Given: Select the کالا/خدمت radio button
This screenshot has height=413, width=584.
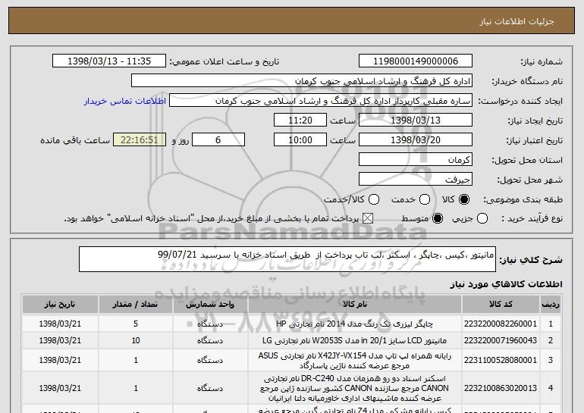Looking at the screenshot, I should pyautogui.click(x=374, y=199).
